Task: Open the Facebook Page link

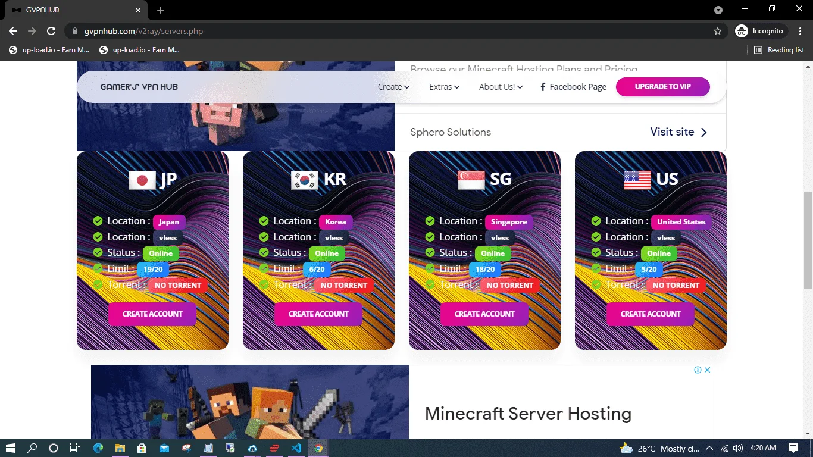Action: click(573, 87)
